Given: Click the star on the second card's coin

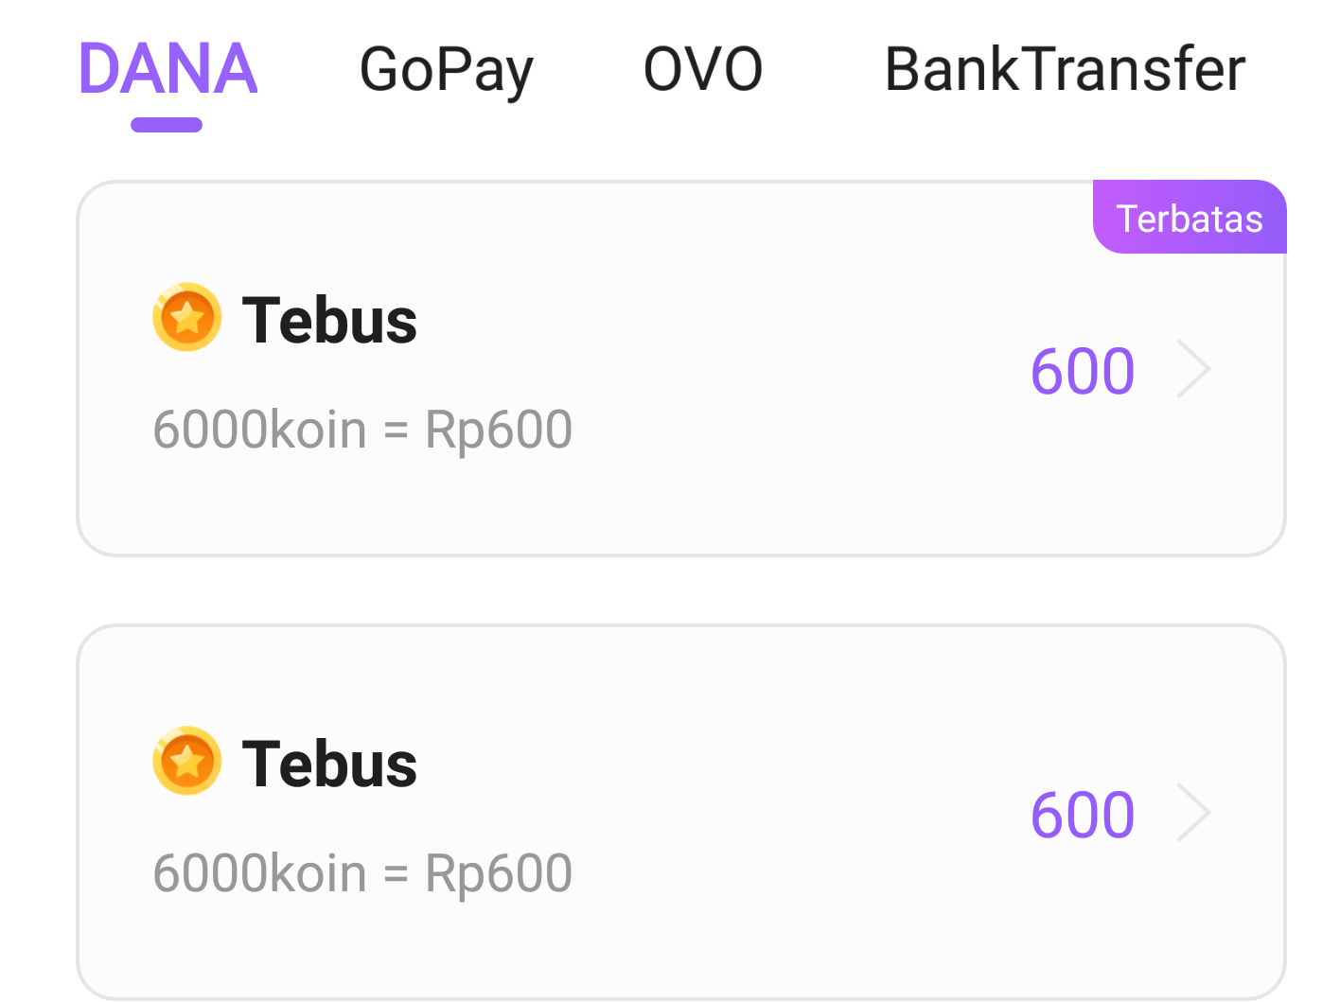Looking at the screenshot, I should (x=187, y=762).
